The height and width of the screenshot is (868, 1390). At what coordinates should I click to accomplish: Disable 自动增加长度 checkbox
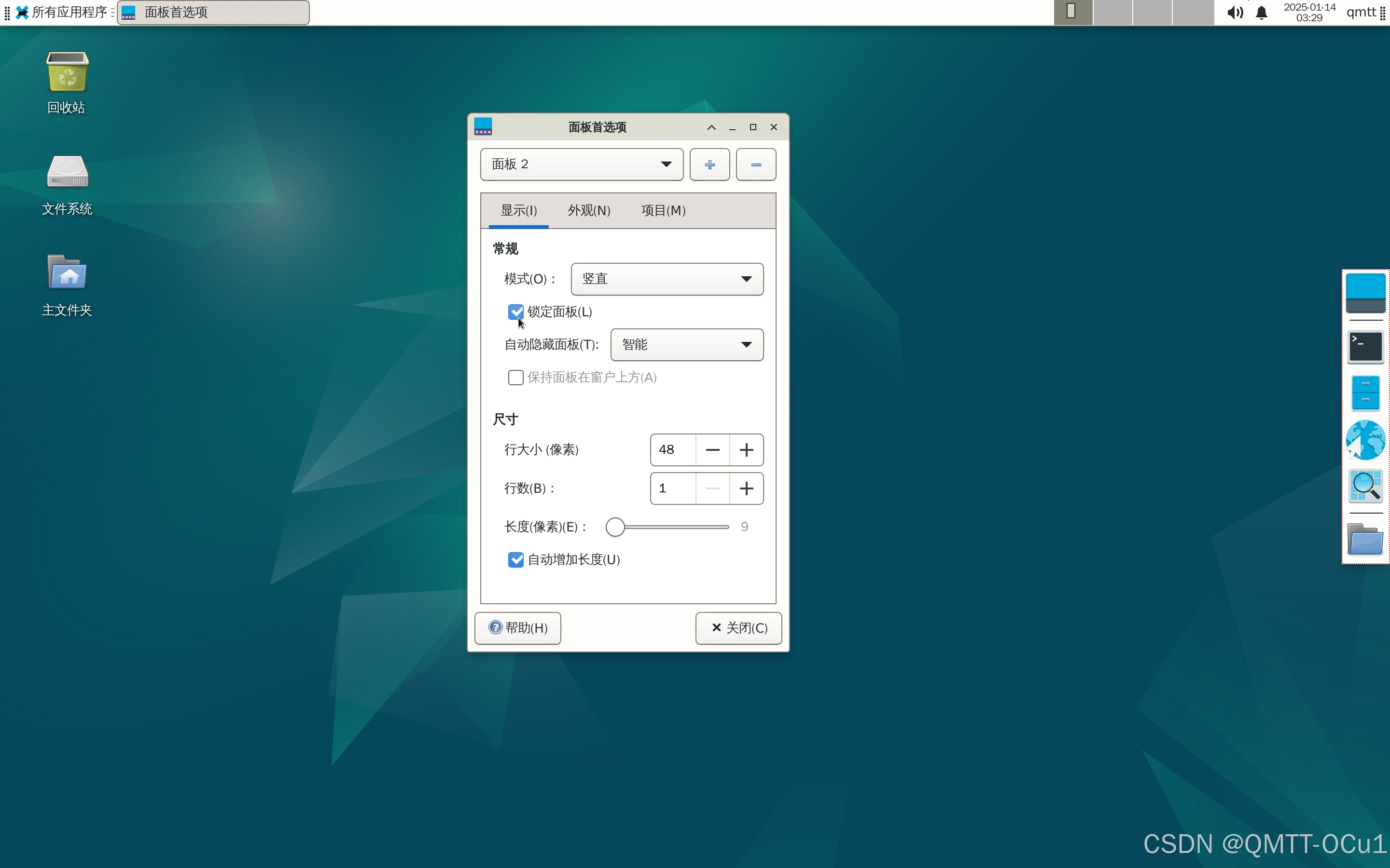(515, 559)
